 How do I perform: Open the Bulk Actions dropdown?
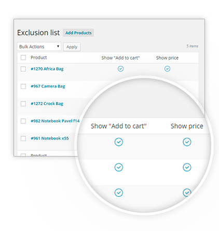(39, 46)
